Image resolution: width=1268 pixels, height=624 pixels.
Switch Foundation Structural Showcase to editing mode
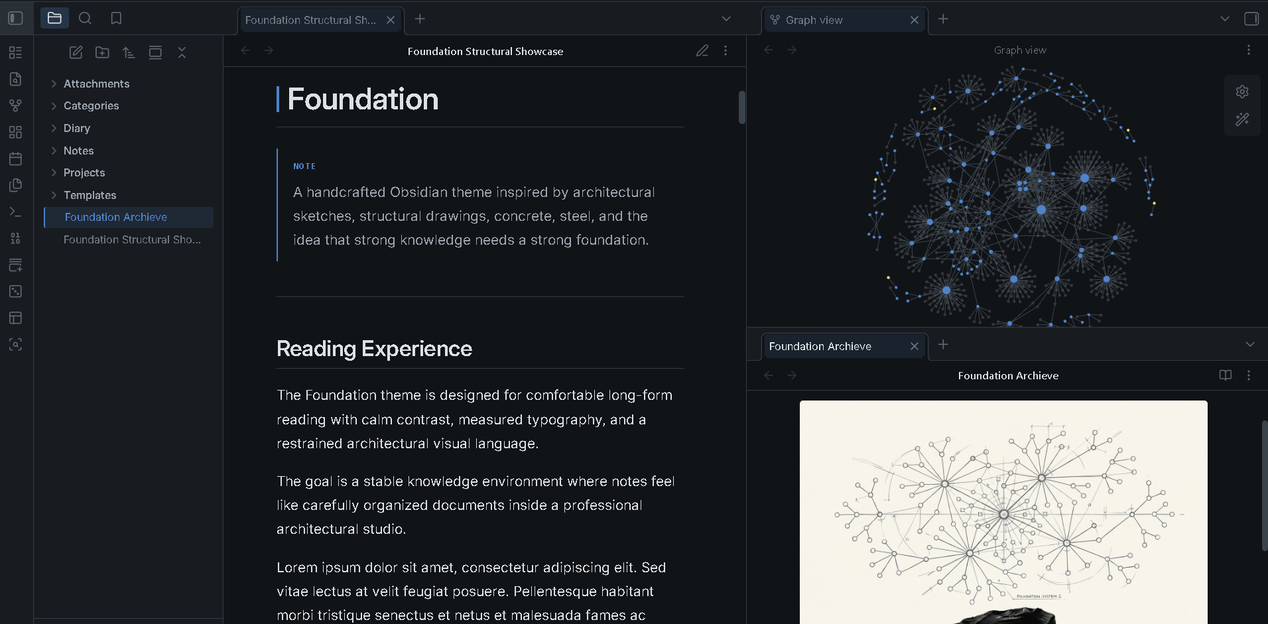(702, 50)
